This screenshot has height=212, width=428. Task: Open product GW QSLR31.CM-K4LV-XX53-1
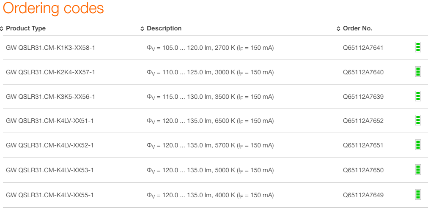point(49,170)
